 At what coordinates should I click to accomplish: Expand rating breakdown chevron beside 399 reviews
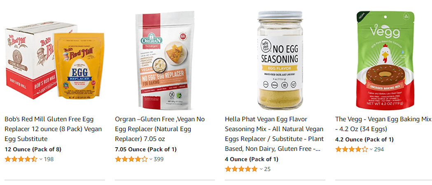(x=151, y=159)
